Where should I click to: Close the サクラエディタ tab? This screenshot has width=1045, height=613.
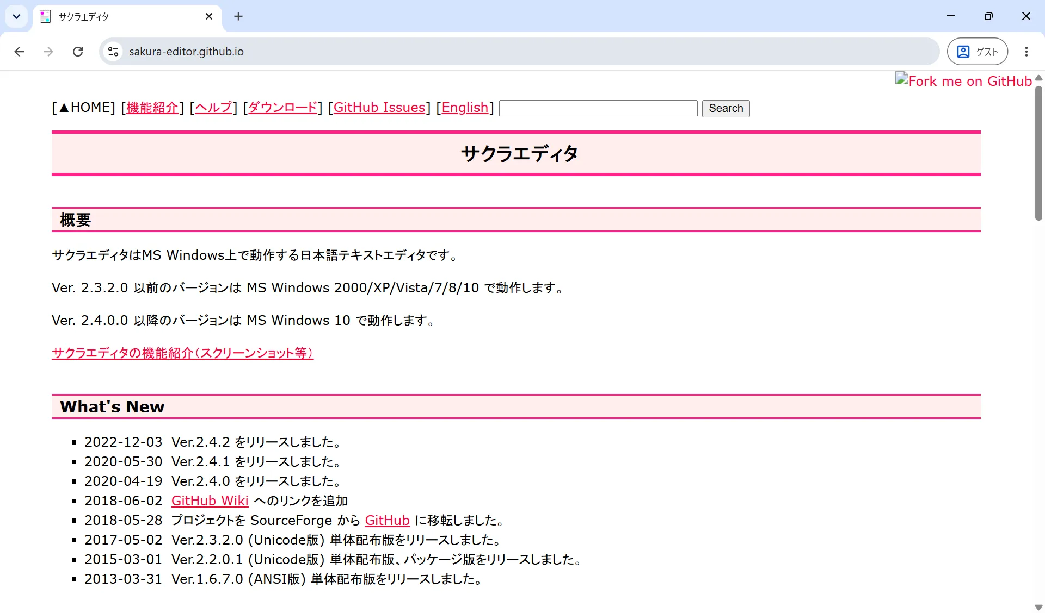pos(209,16)
